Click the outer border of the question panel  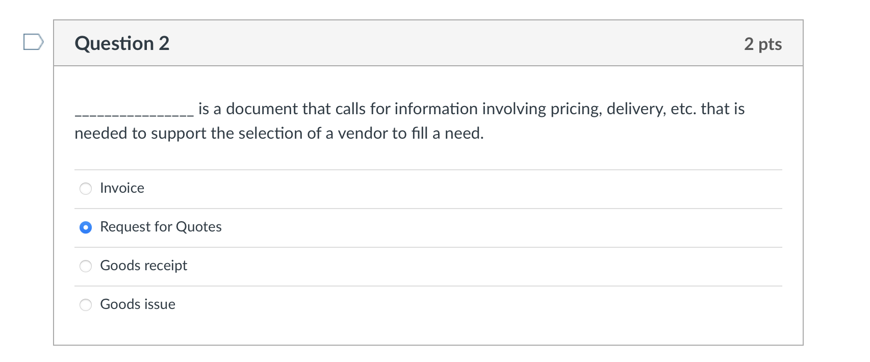(x=54, y=204)
